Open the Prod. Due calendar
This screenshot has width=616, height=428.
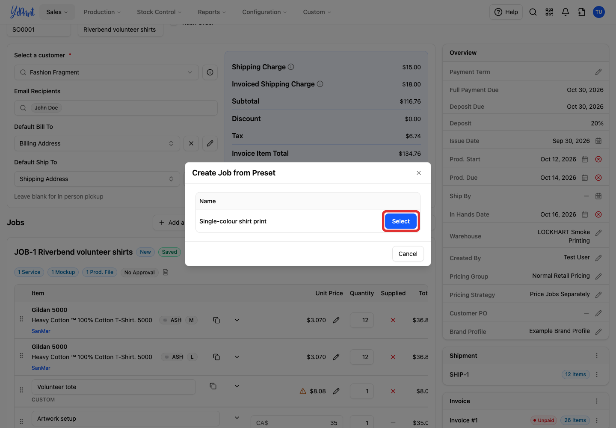pyautogui.click(x=585, y=178)
